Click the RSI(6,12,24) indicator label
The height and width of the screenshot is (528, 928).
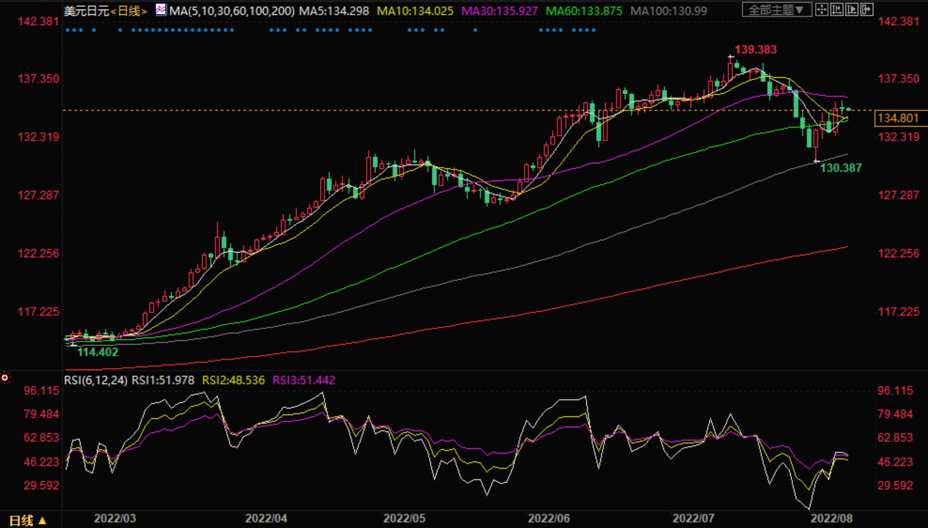pyautogui.click(x=96, y=380)
